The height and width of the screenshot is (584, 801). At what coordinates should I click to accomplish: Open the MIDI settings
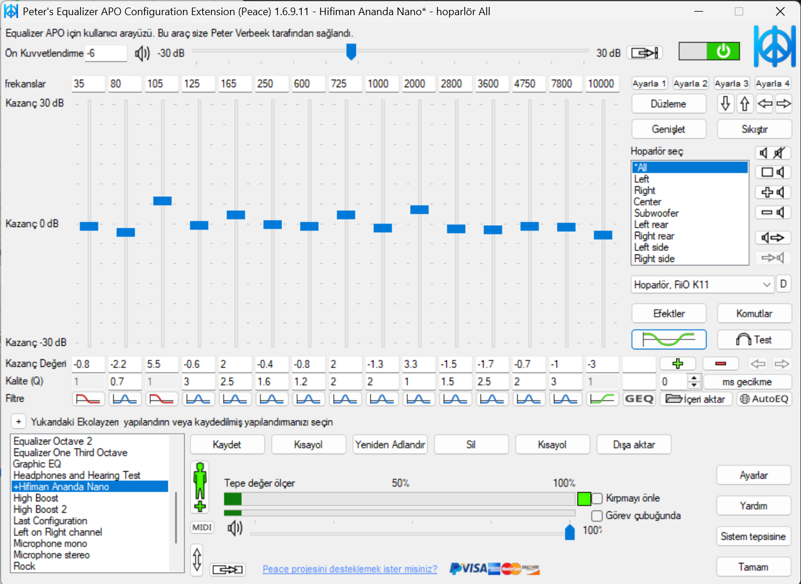[202, 528]
